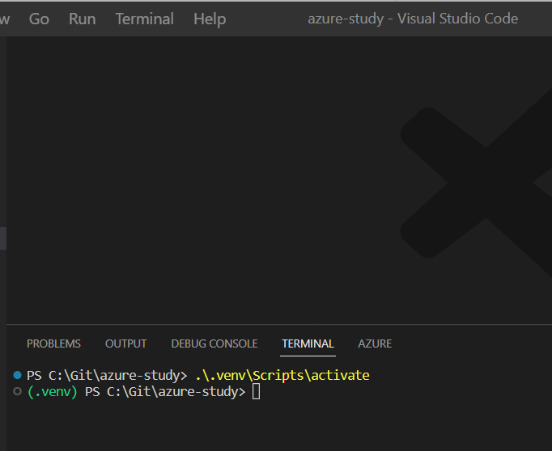Viewport: 552px width, 451px height.
Task: Click the border line above the panel tabs
Action: [x=279, y=324]
